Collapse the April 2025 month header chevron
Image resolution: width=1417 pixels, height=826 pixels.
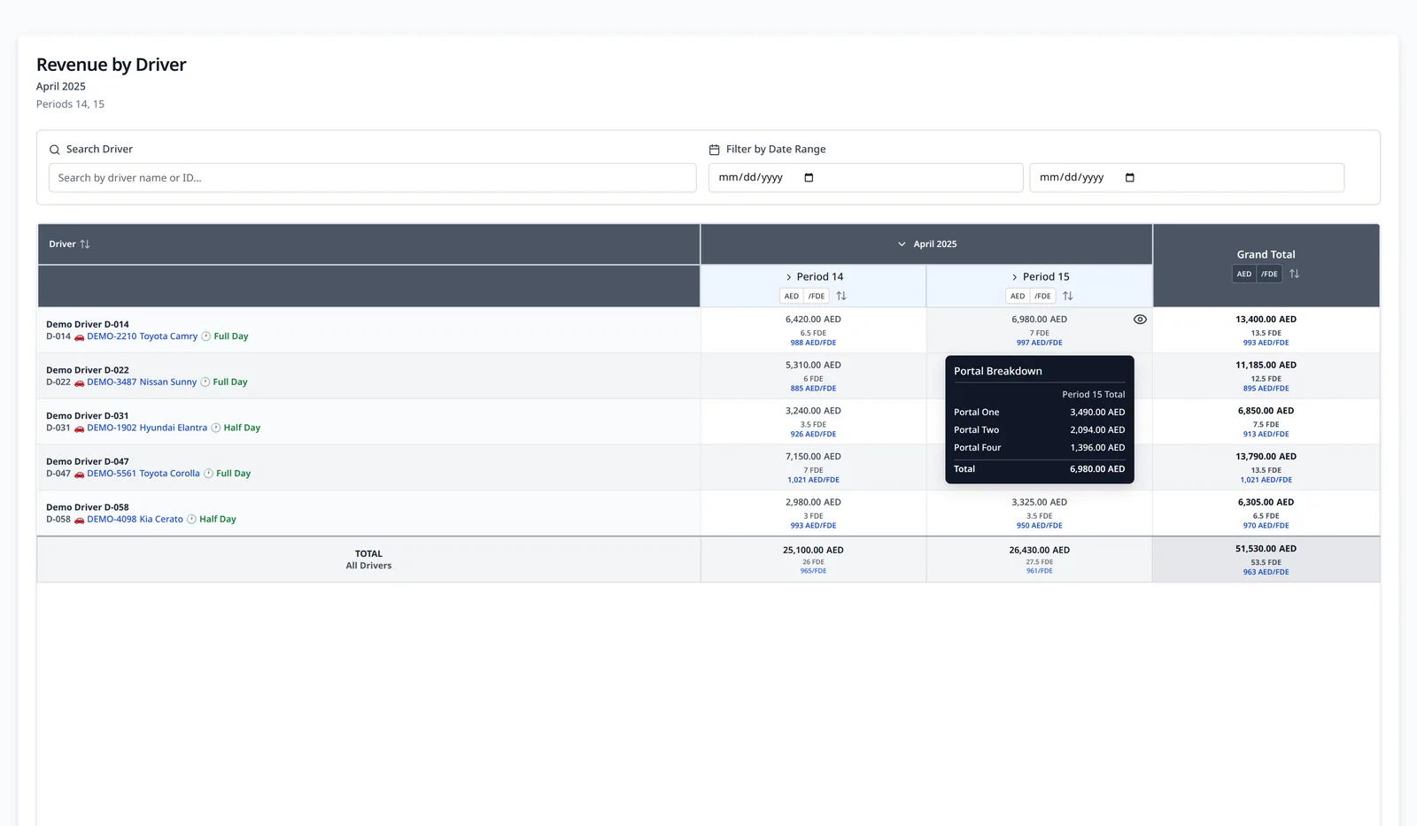(902, 244)
